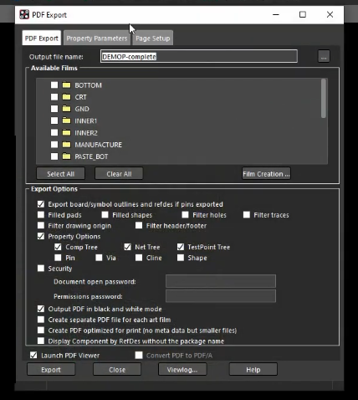This screenshot has width=358, height=400.
Task: Click the PDF Export app icon in title bar
Action: [x=24, y=14]
